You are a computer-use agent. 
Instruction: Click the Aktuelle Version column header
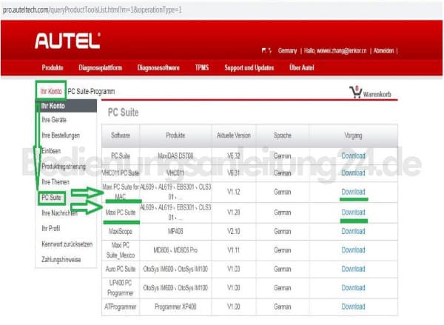pyautogui.click(x=234, y=135)
